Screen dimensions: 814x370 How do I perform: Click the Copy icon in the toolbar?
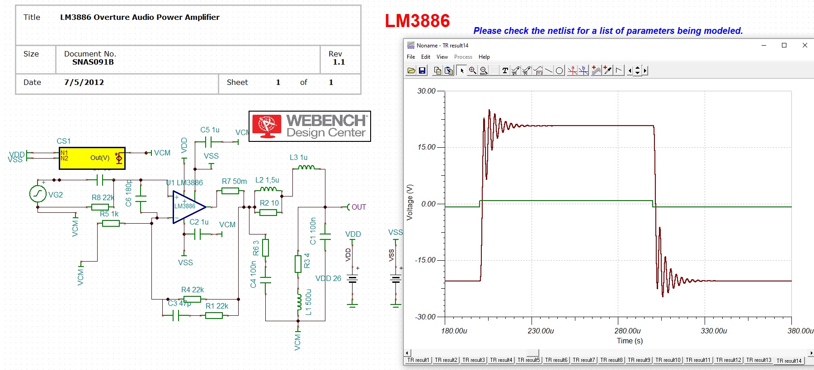click(438, 70)
